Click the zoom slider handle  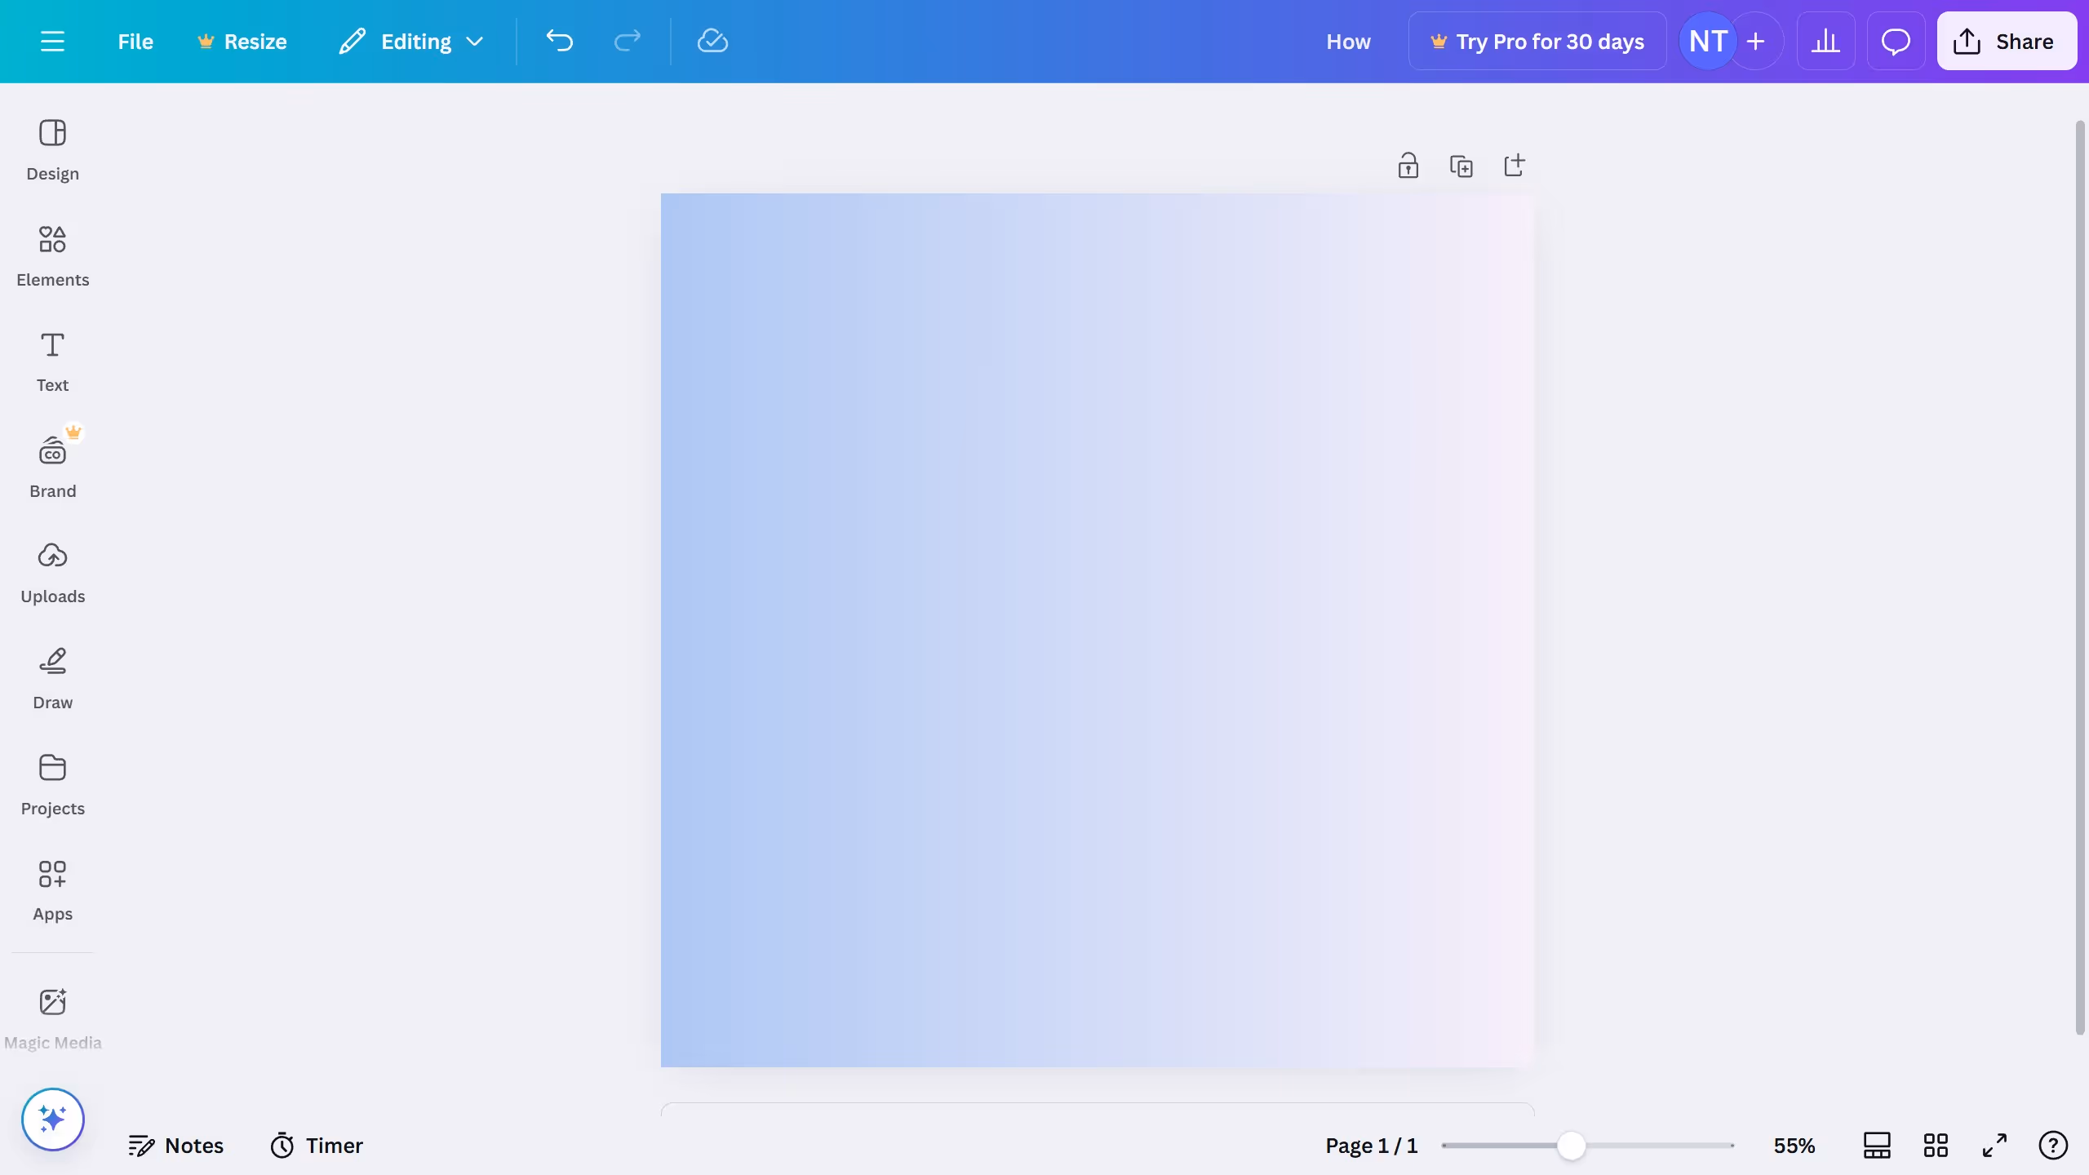coord(1571,1145)
